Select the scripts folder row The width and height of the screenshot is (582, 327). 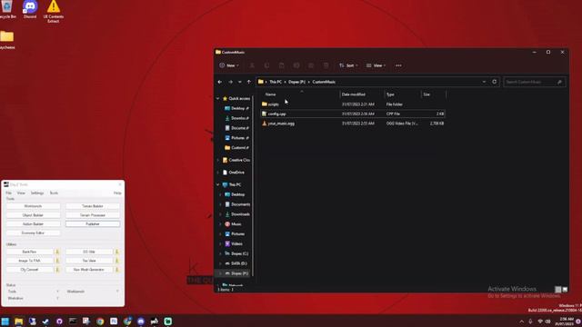353,104
